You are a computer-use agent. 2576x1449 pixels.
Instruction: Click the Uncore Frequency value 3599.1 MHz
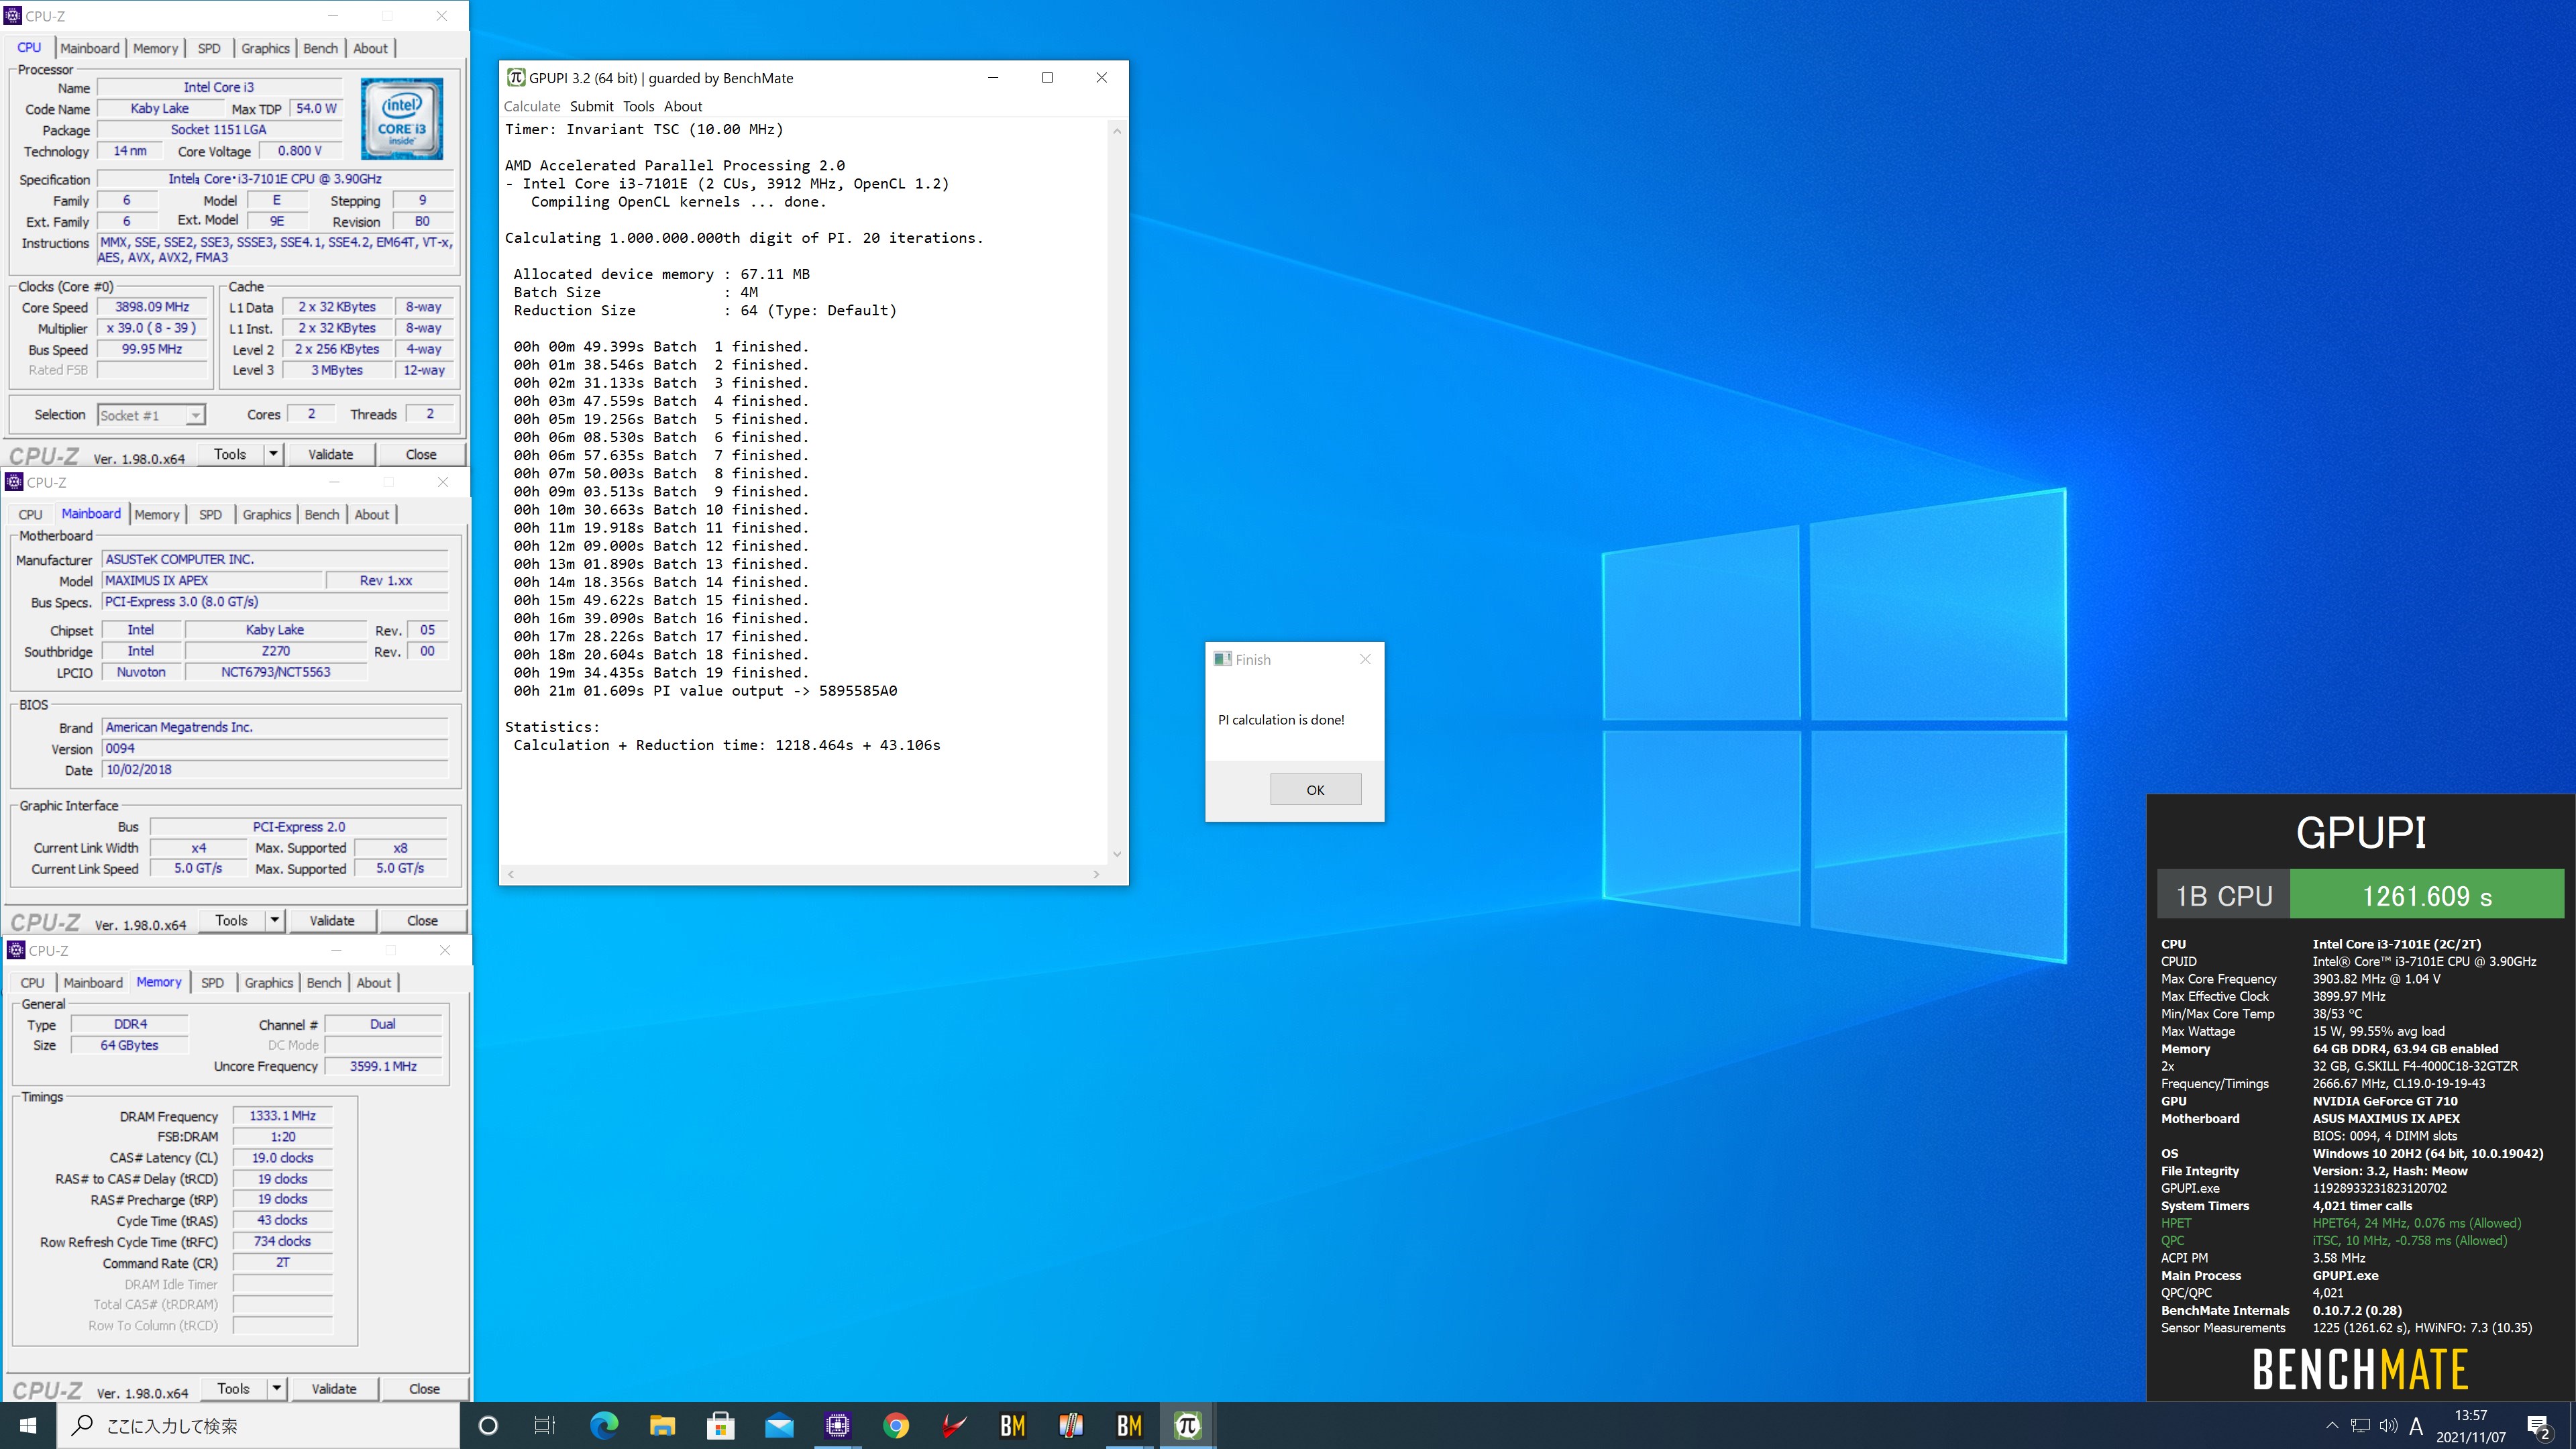(383, 1066)
